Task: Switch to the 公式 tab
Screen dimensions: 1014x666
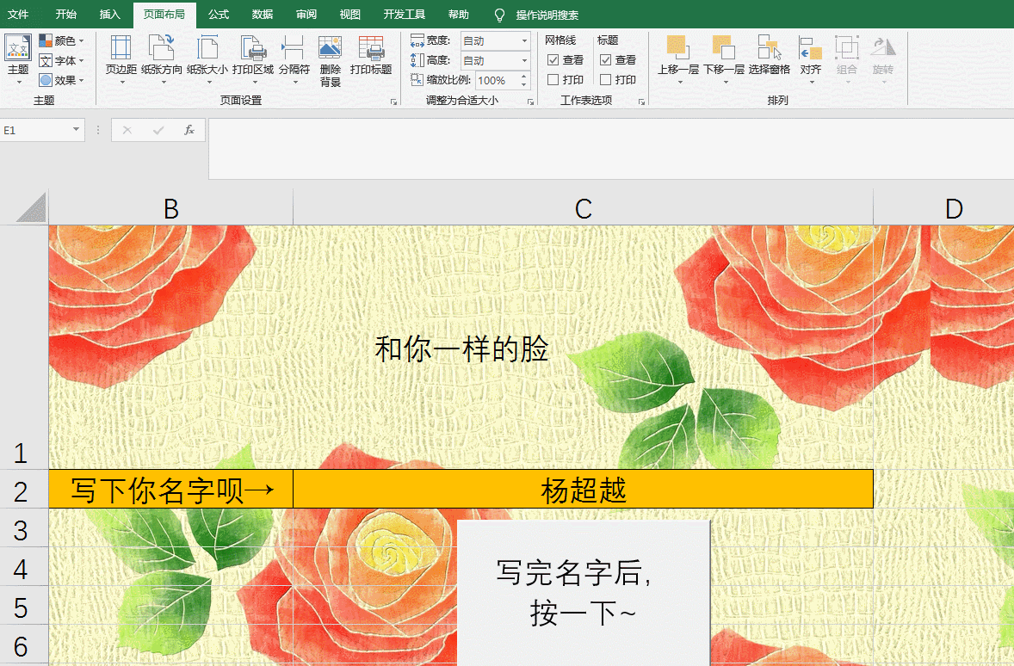Action: (x=219, y=15)
